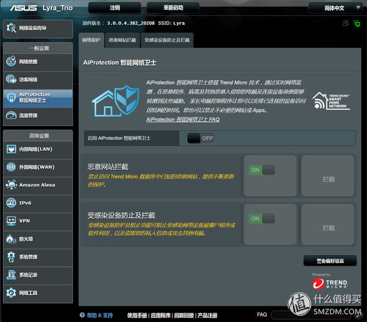Toggle the malicious sites blocking ON switch
367x322 pixels.
coord(262,170)
